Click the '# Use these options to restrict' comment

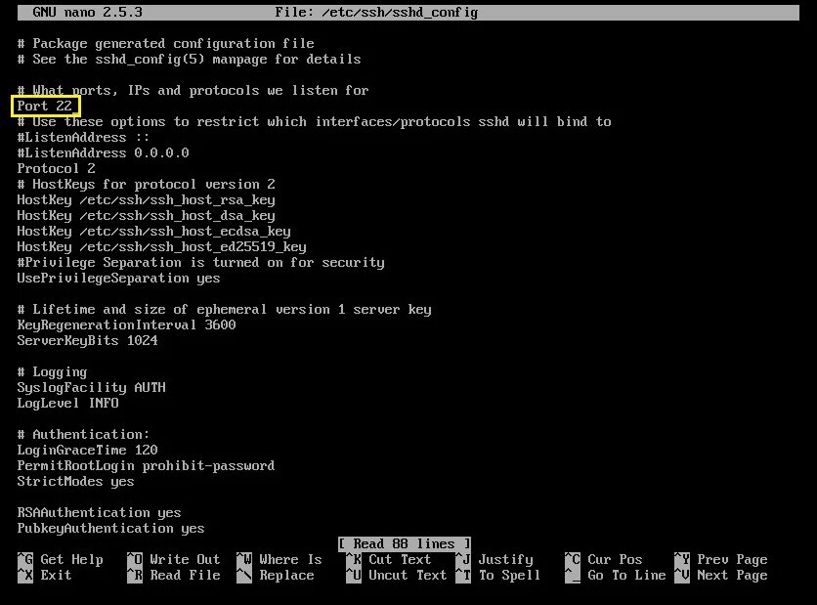(314, 122)
